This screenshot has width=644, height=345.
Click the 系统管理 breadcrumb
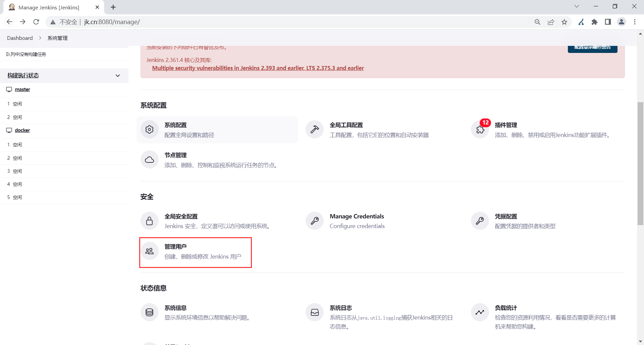click(57, 38)
